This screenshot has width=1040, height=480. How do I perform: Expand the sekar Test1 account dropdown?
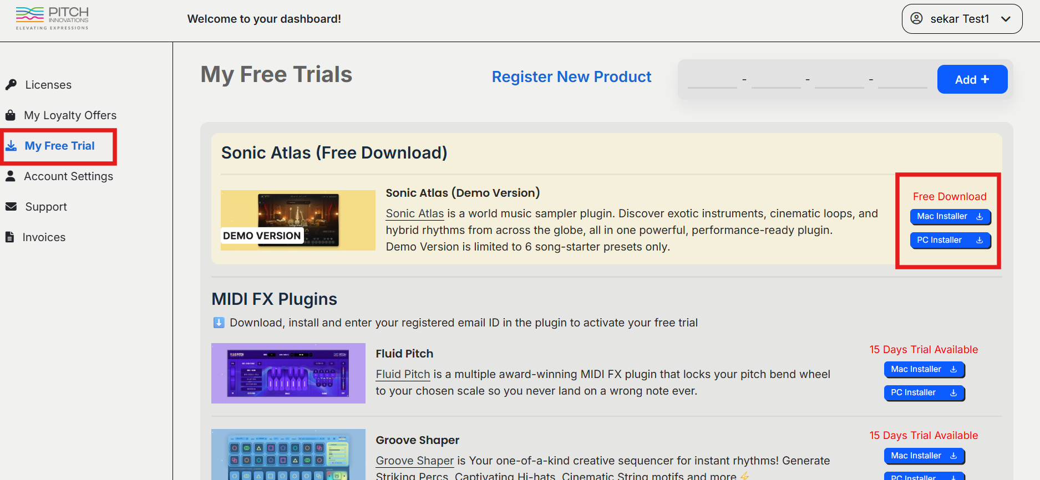[x=1006, y=19]
